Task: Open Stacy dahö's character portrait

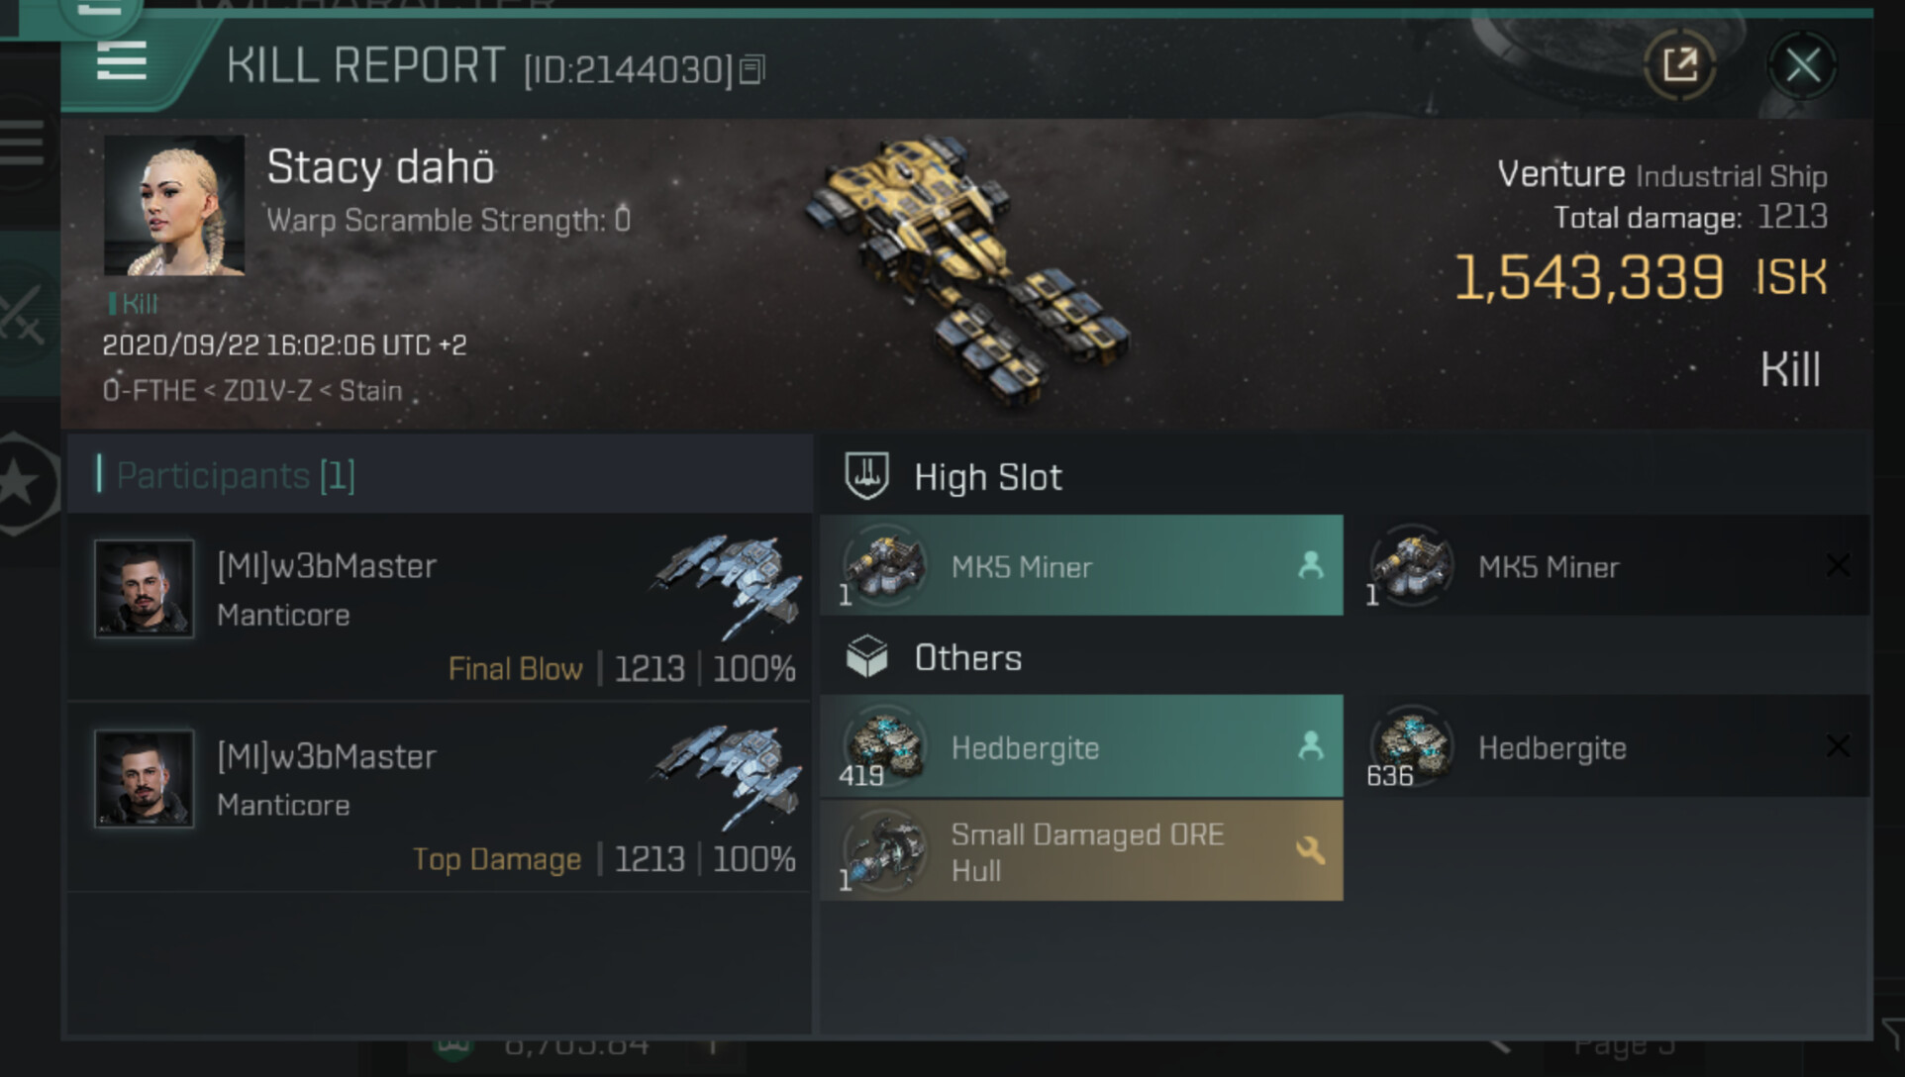Action: (x=174, y=206)
